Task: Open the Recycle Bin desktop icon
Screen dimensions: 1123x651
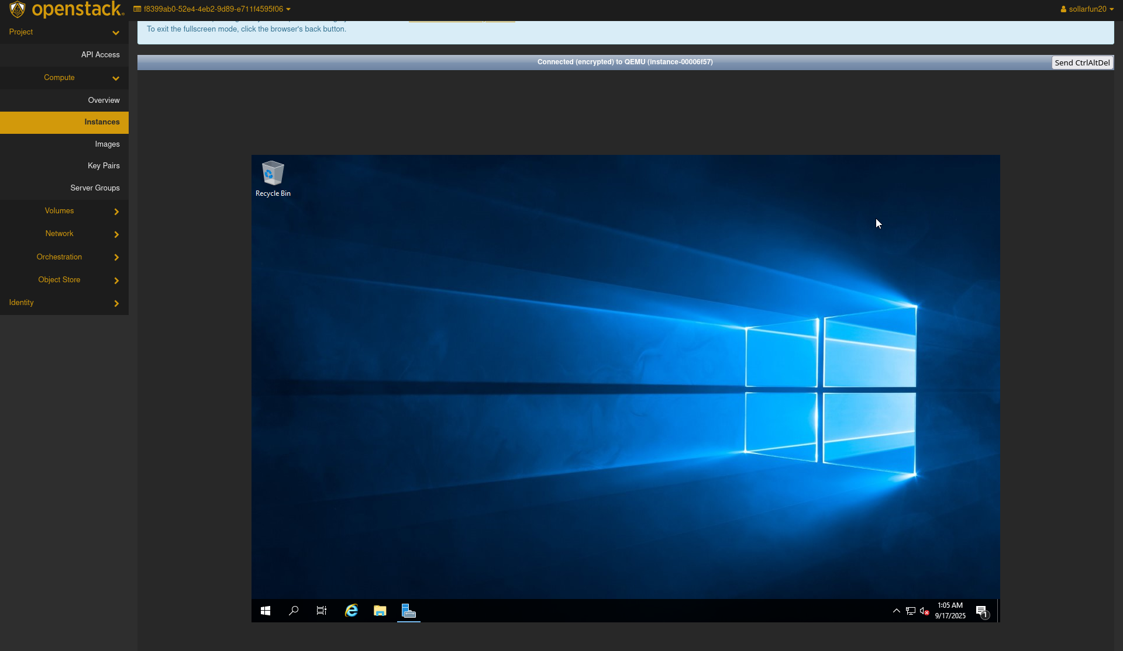Action: (273, 178)
